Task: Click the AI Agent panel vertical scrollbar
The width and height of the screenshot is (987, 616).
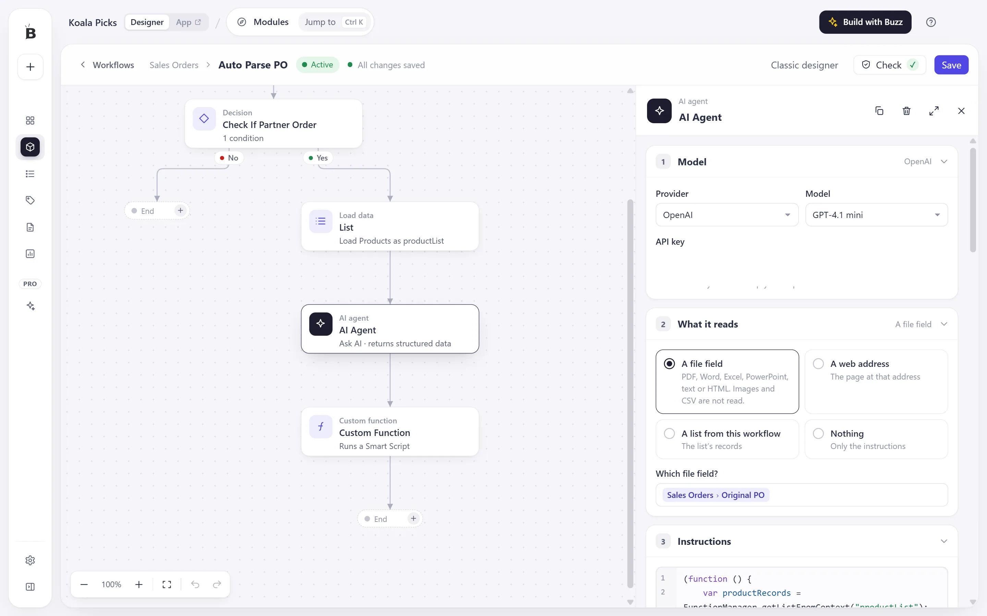Action: point(973,200)
